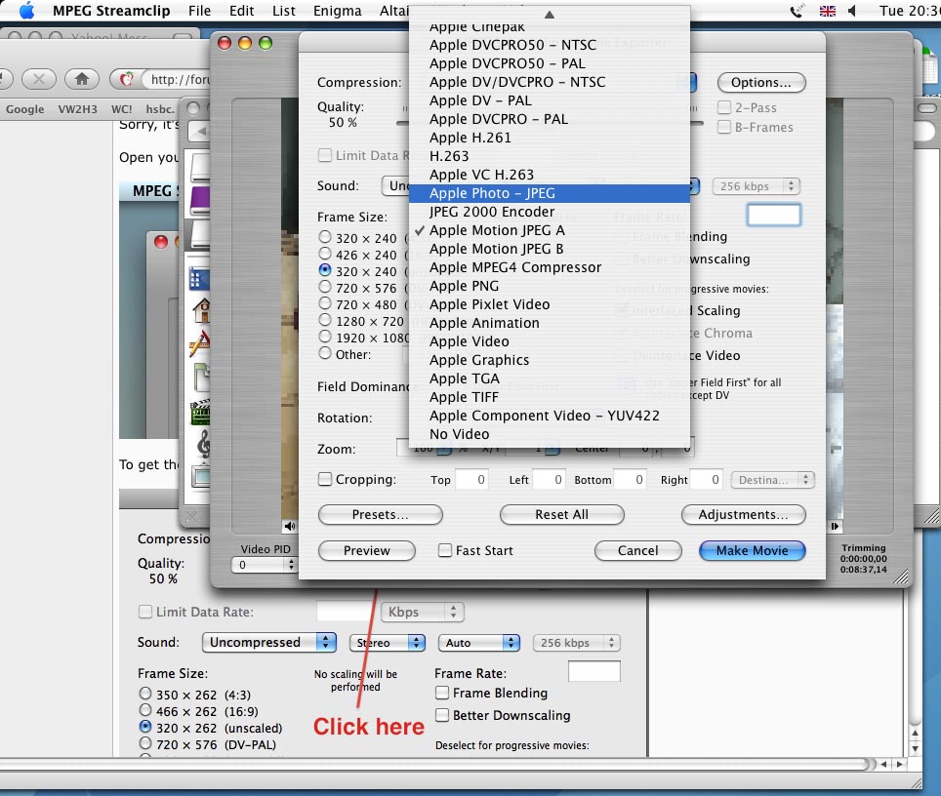
Task: Open Uncompressed sound dropdown in the forum screenshot
Action: point(269,642)
